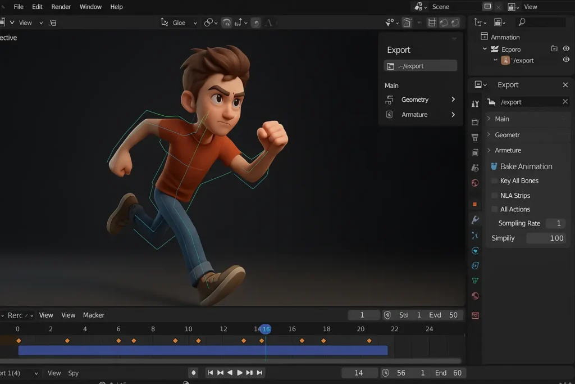Open the Help menu
This screenshot has height=384, width=575.
point(117,7)
